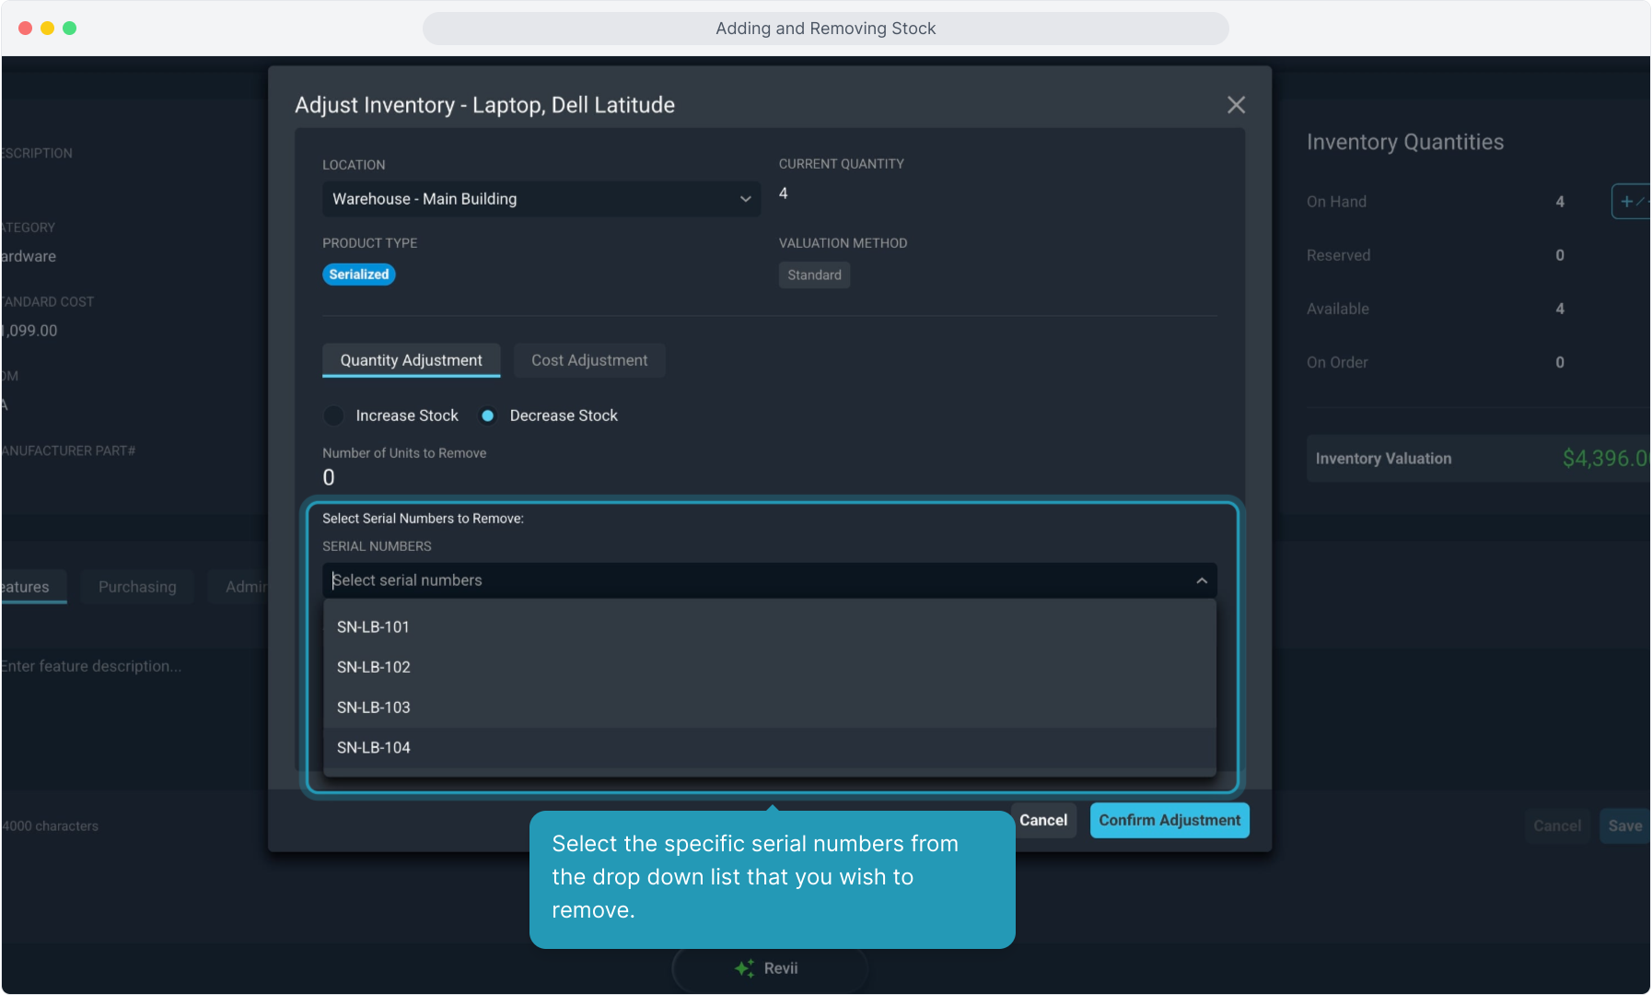This screenshot has height=995, width=1652.
Task: Click the Revii sparkle icon
Action: click(744, 968)
